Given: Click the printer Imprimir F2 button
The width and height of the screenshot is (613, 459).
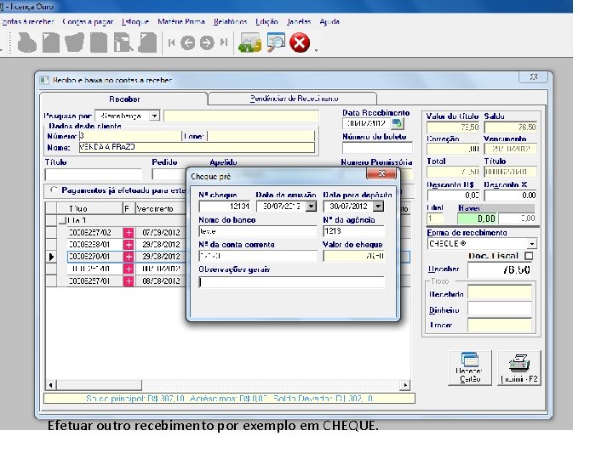Looking at the screenshot, I should click(x=518, y=366).
